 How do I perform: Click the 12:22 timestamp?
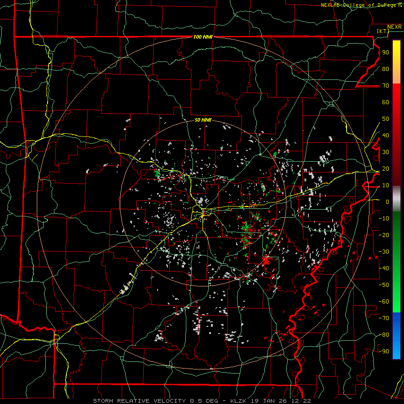[x=300, y=401]
